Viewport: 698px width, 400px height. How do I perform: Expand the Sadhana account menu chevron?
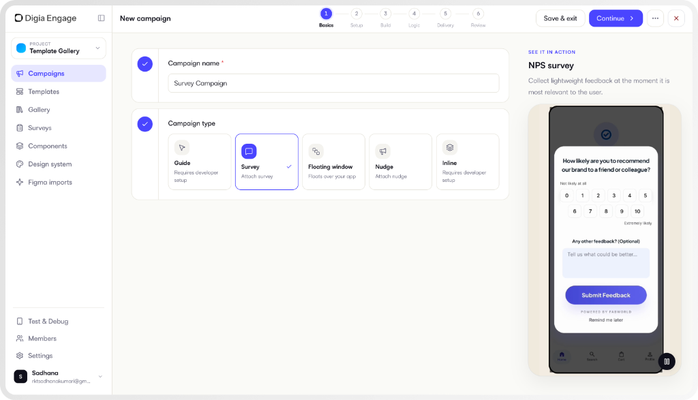coord(101,376)
